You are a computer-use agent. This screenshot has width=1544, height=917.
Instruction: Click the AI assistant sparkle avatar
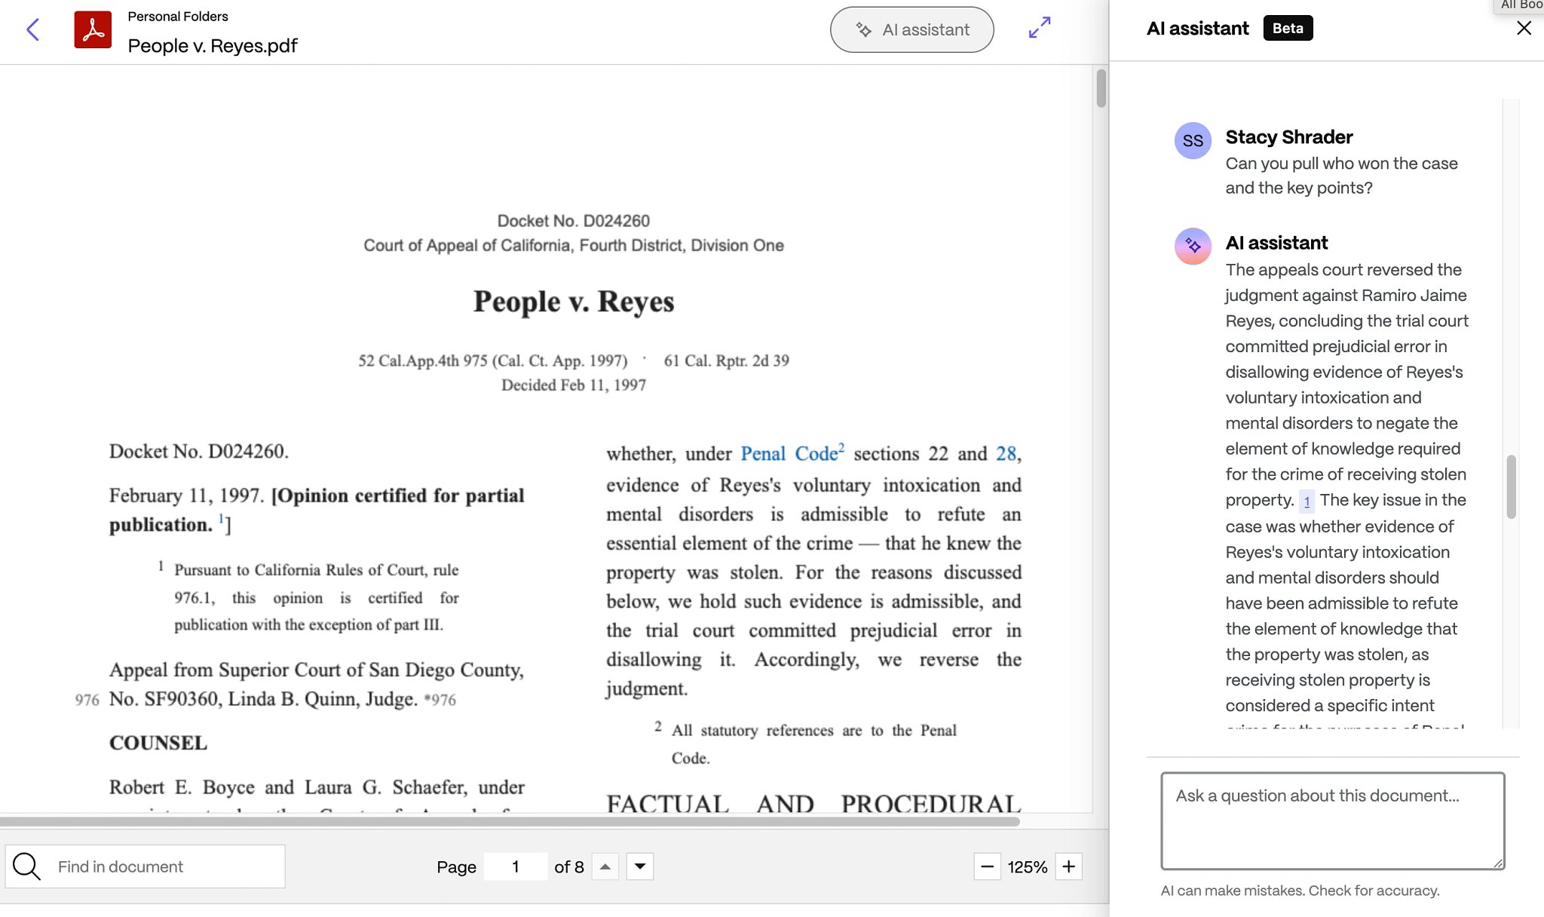pos(1193,247)
